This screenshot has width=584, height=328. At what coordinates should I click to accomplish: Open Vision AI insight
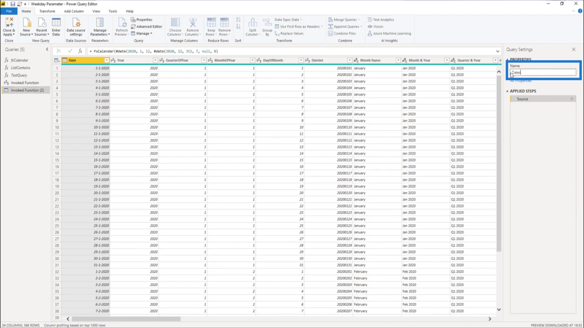point(375,26)
